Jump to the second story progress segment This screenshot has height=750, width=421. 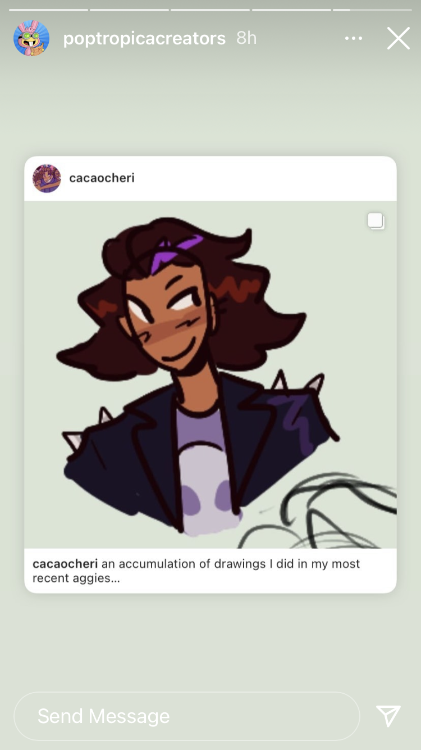click(x=129, y=10)
